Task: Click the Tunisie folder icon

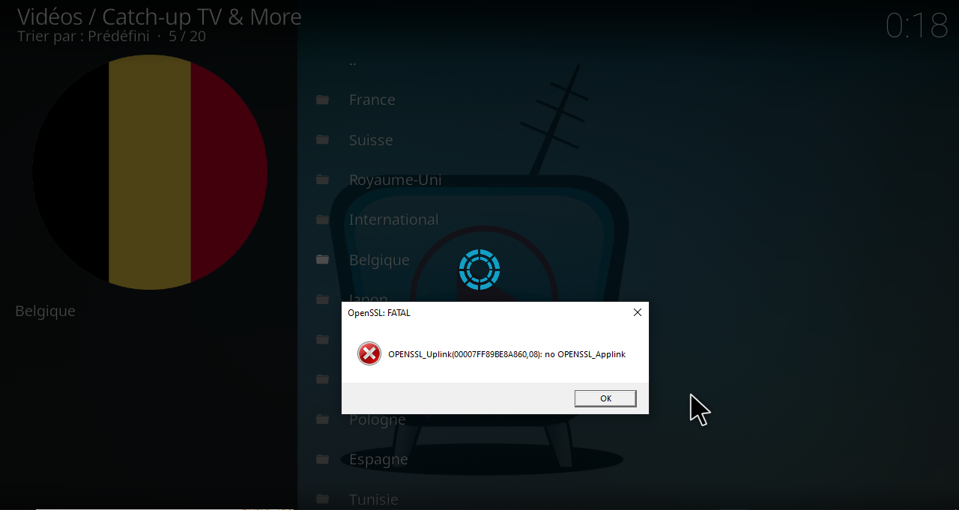Action: coord(322,499)
